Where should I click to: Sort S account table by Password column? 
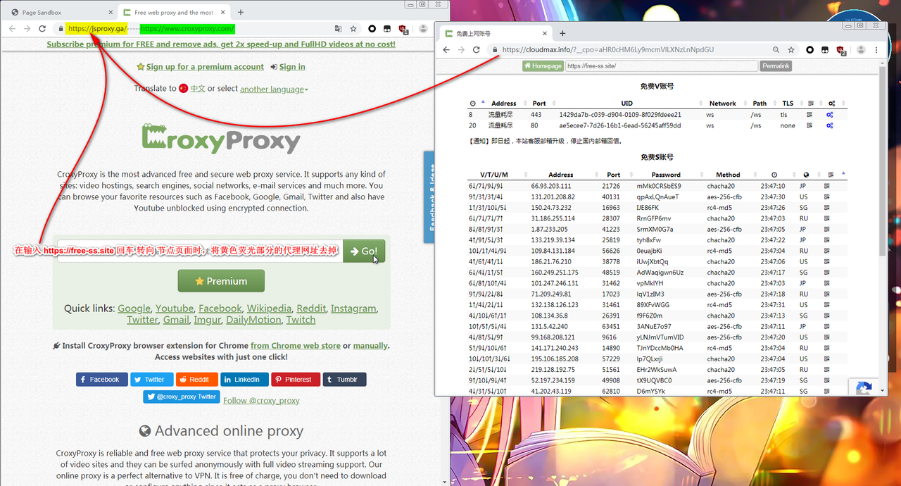[x=666, y=175]
